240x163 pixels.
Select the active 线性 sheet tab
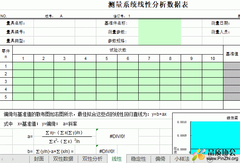point(117,159)
